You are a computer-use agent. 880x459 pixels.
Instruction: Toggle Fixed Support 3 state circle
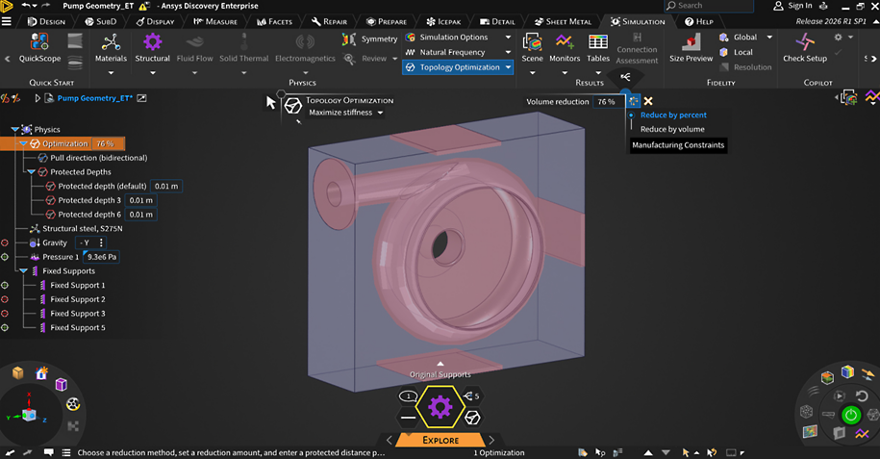point(5,314)
